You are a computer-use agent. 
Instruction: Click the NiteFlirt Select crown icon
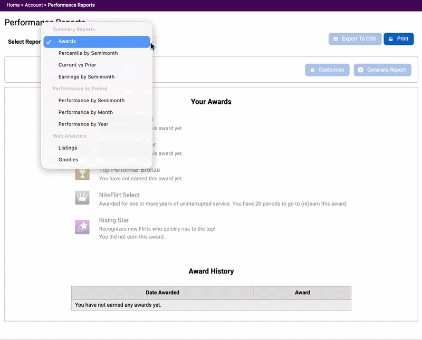(82, 198)
